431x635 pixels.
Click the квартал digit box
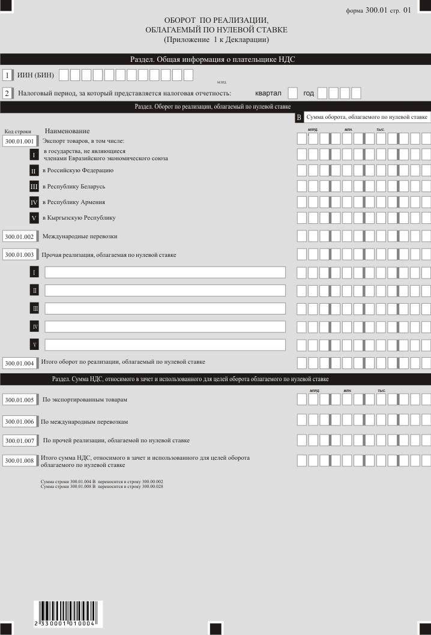293,93
